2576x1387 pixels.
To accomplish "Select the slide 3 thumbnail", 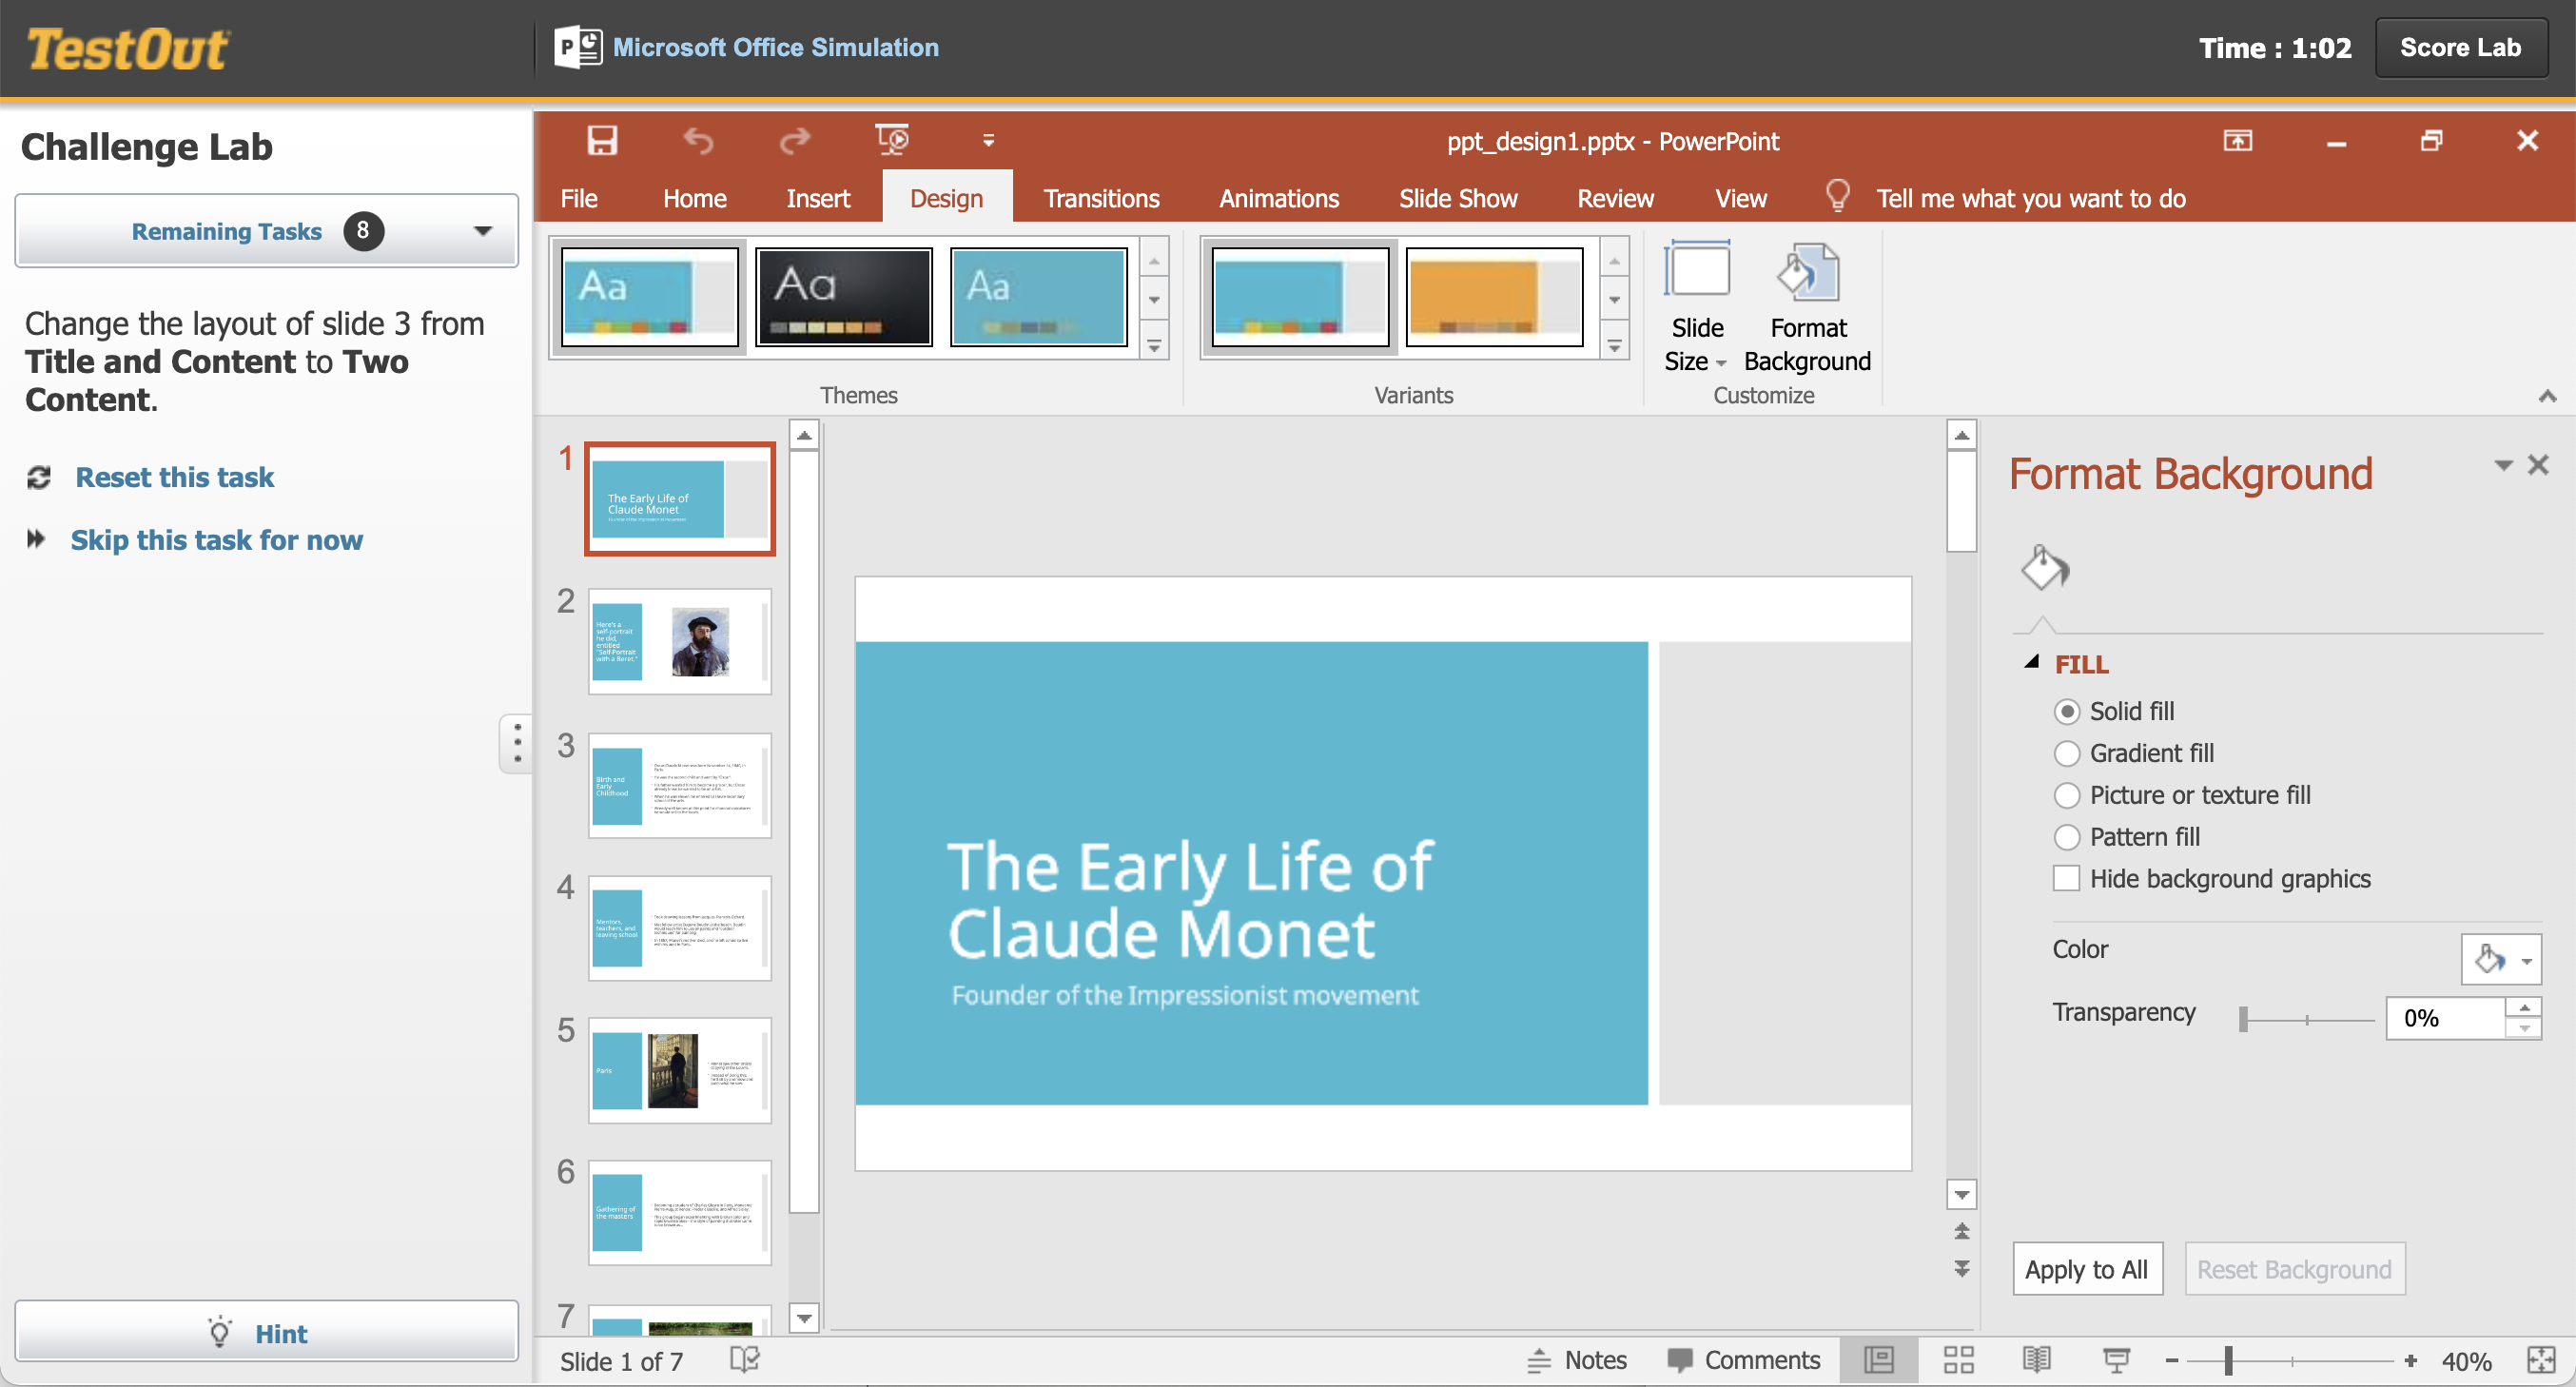I will 679,785.
